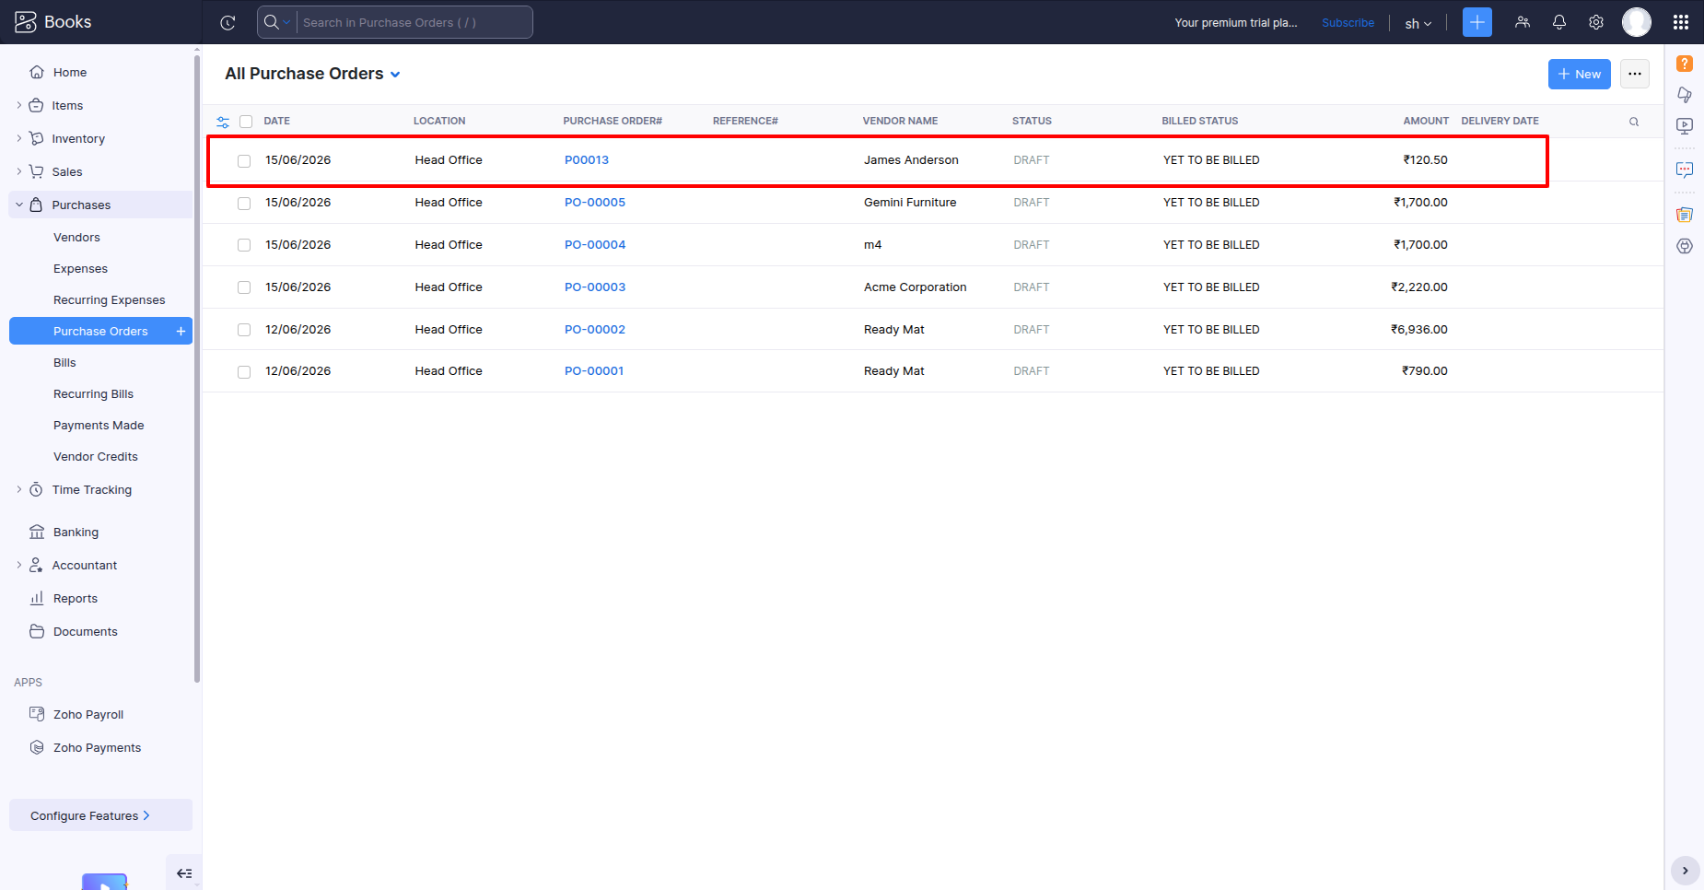Check the PO-00005 row checkbox
Viewport: 1704px width, 890px height.
[244, 203]
